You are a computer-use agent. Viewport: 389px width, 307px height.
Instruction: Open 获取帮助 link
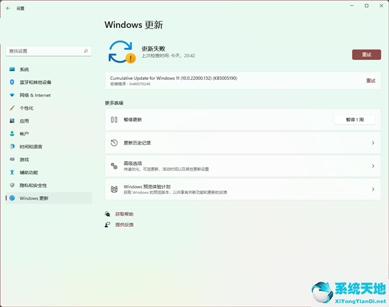(124, 214)
